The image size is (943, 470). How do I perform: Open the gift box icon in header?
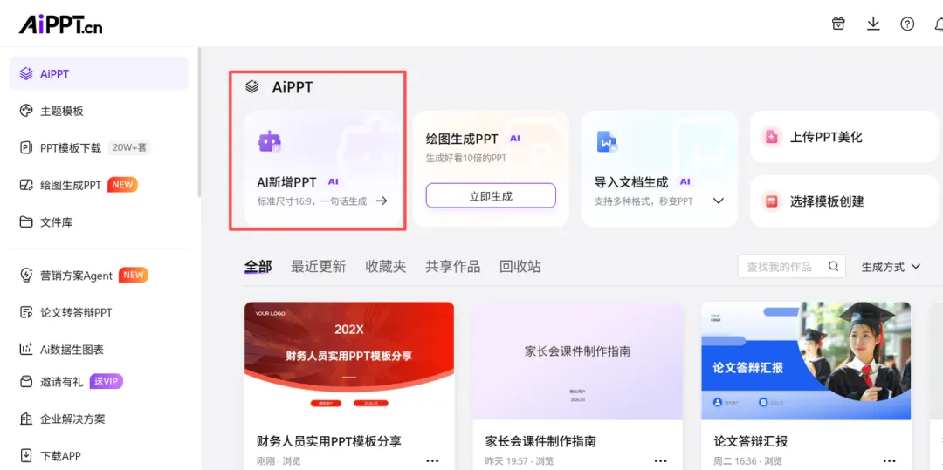click(x=838, y=24)
